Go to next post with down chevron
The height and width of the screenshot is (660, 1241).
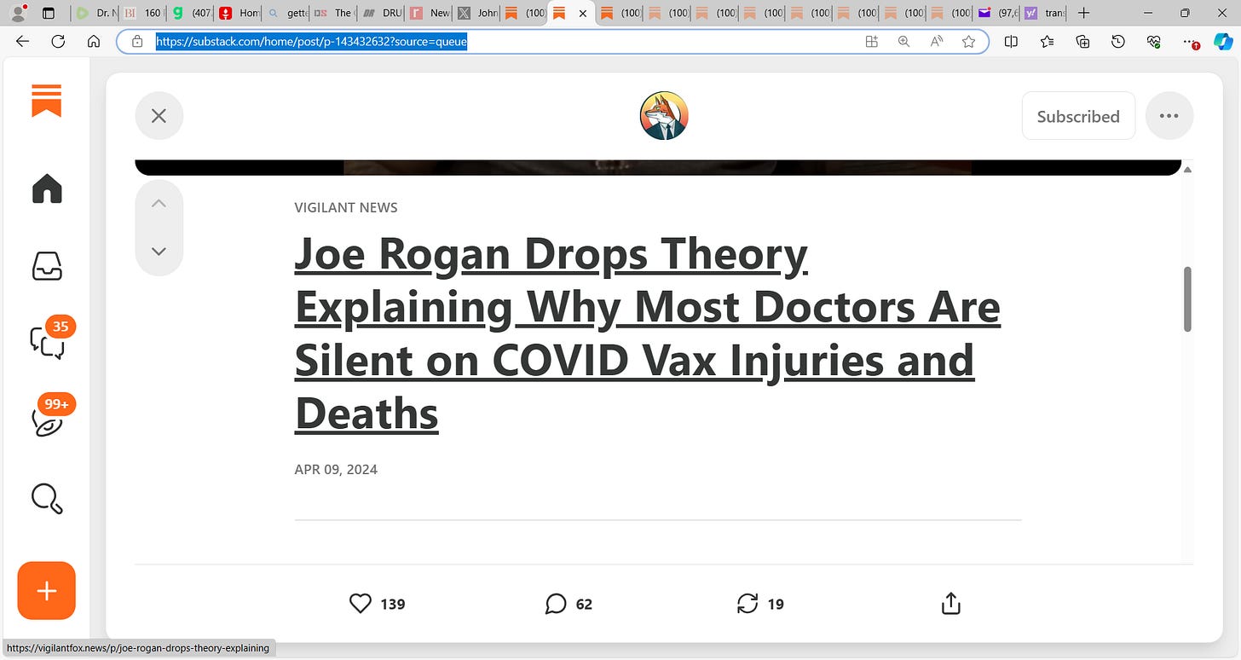[159, 252]
